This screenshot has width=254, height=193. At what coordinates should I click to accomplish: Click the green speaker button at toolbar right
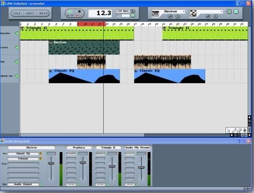229,11
